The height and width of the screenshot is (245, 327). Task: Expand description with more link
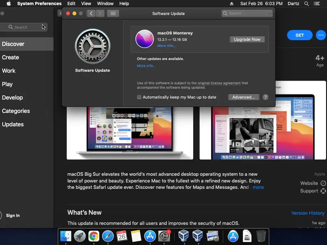[258, 187]
